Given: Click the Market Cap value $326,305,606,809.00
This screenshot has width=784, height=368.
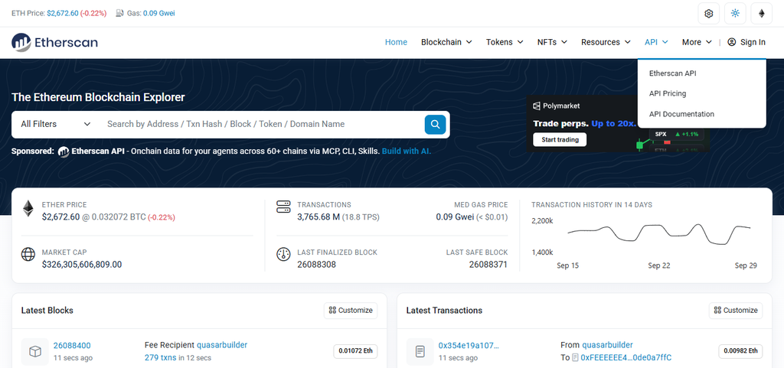Looking at the screenshot, I should point(82,264).
